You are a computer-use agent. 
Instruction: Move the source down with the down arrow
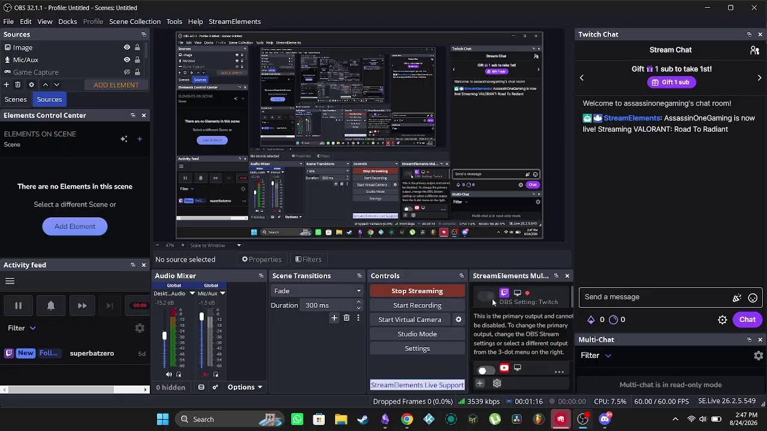click(56, 85)
